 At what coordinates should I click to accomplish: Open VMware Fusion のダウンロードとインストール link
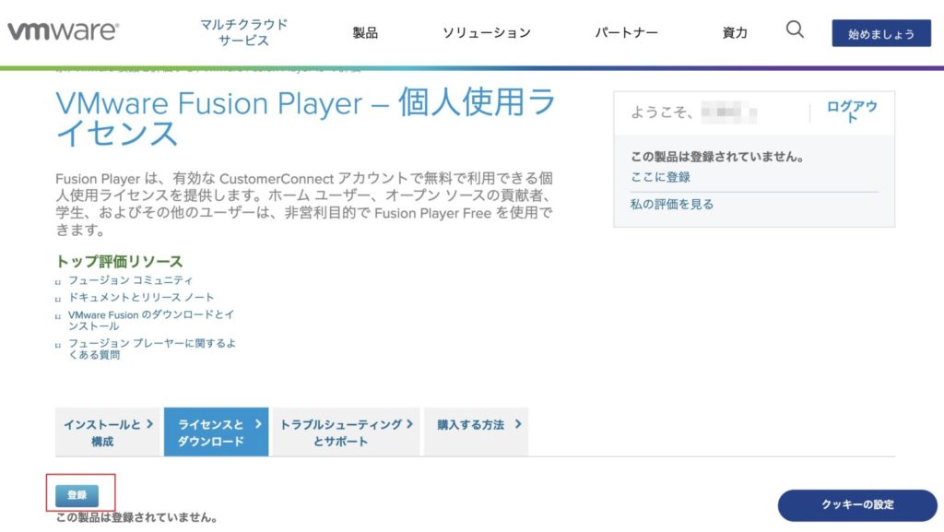150,320
